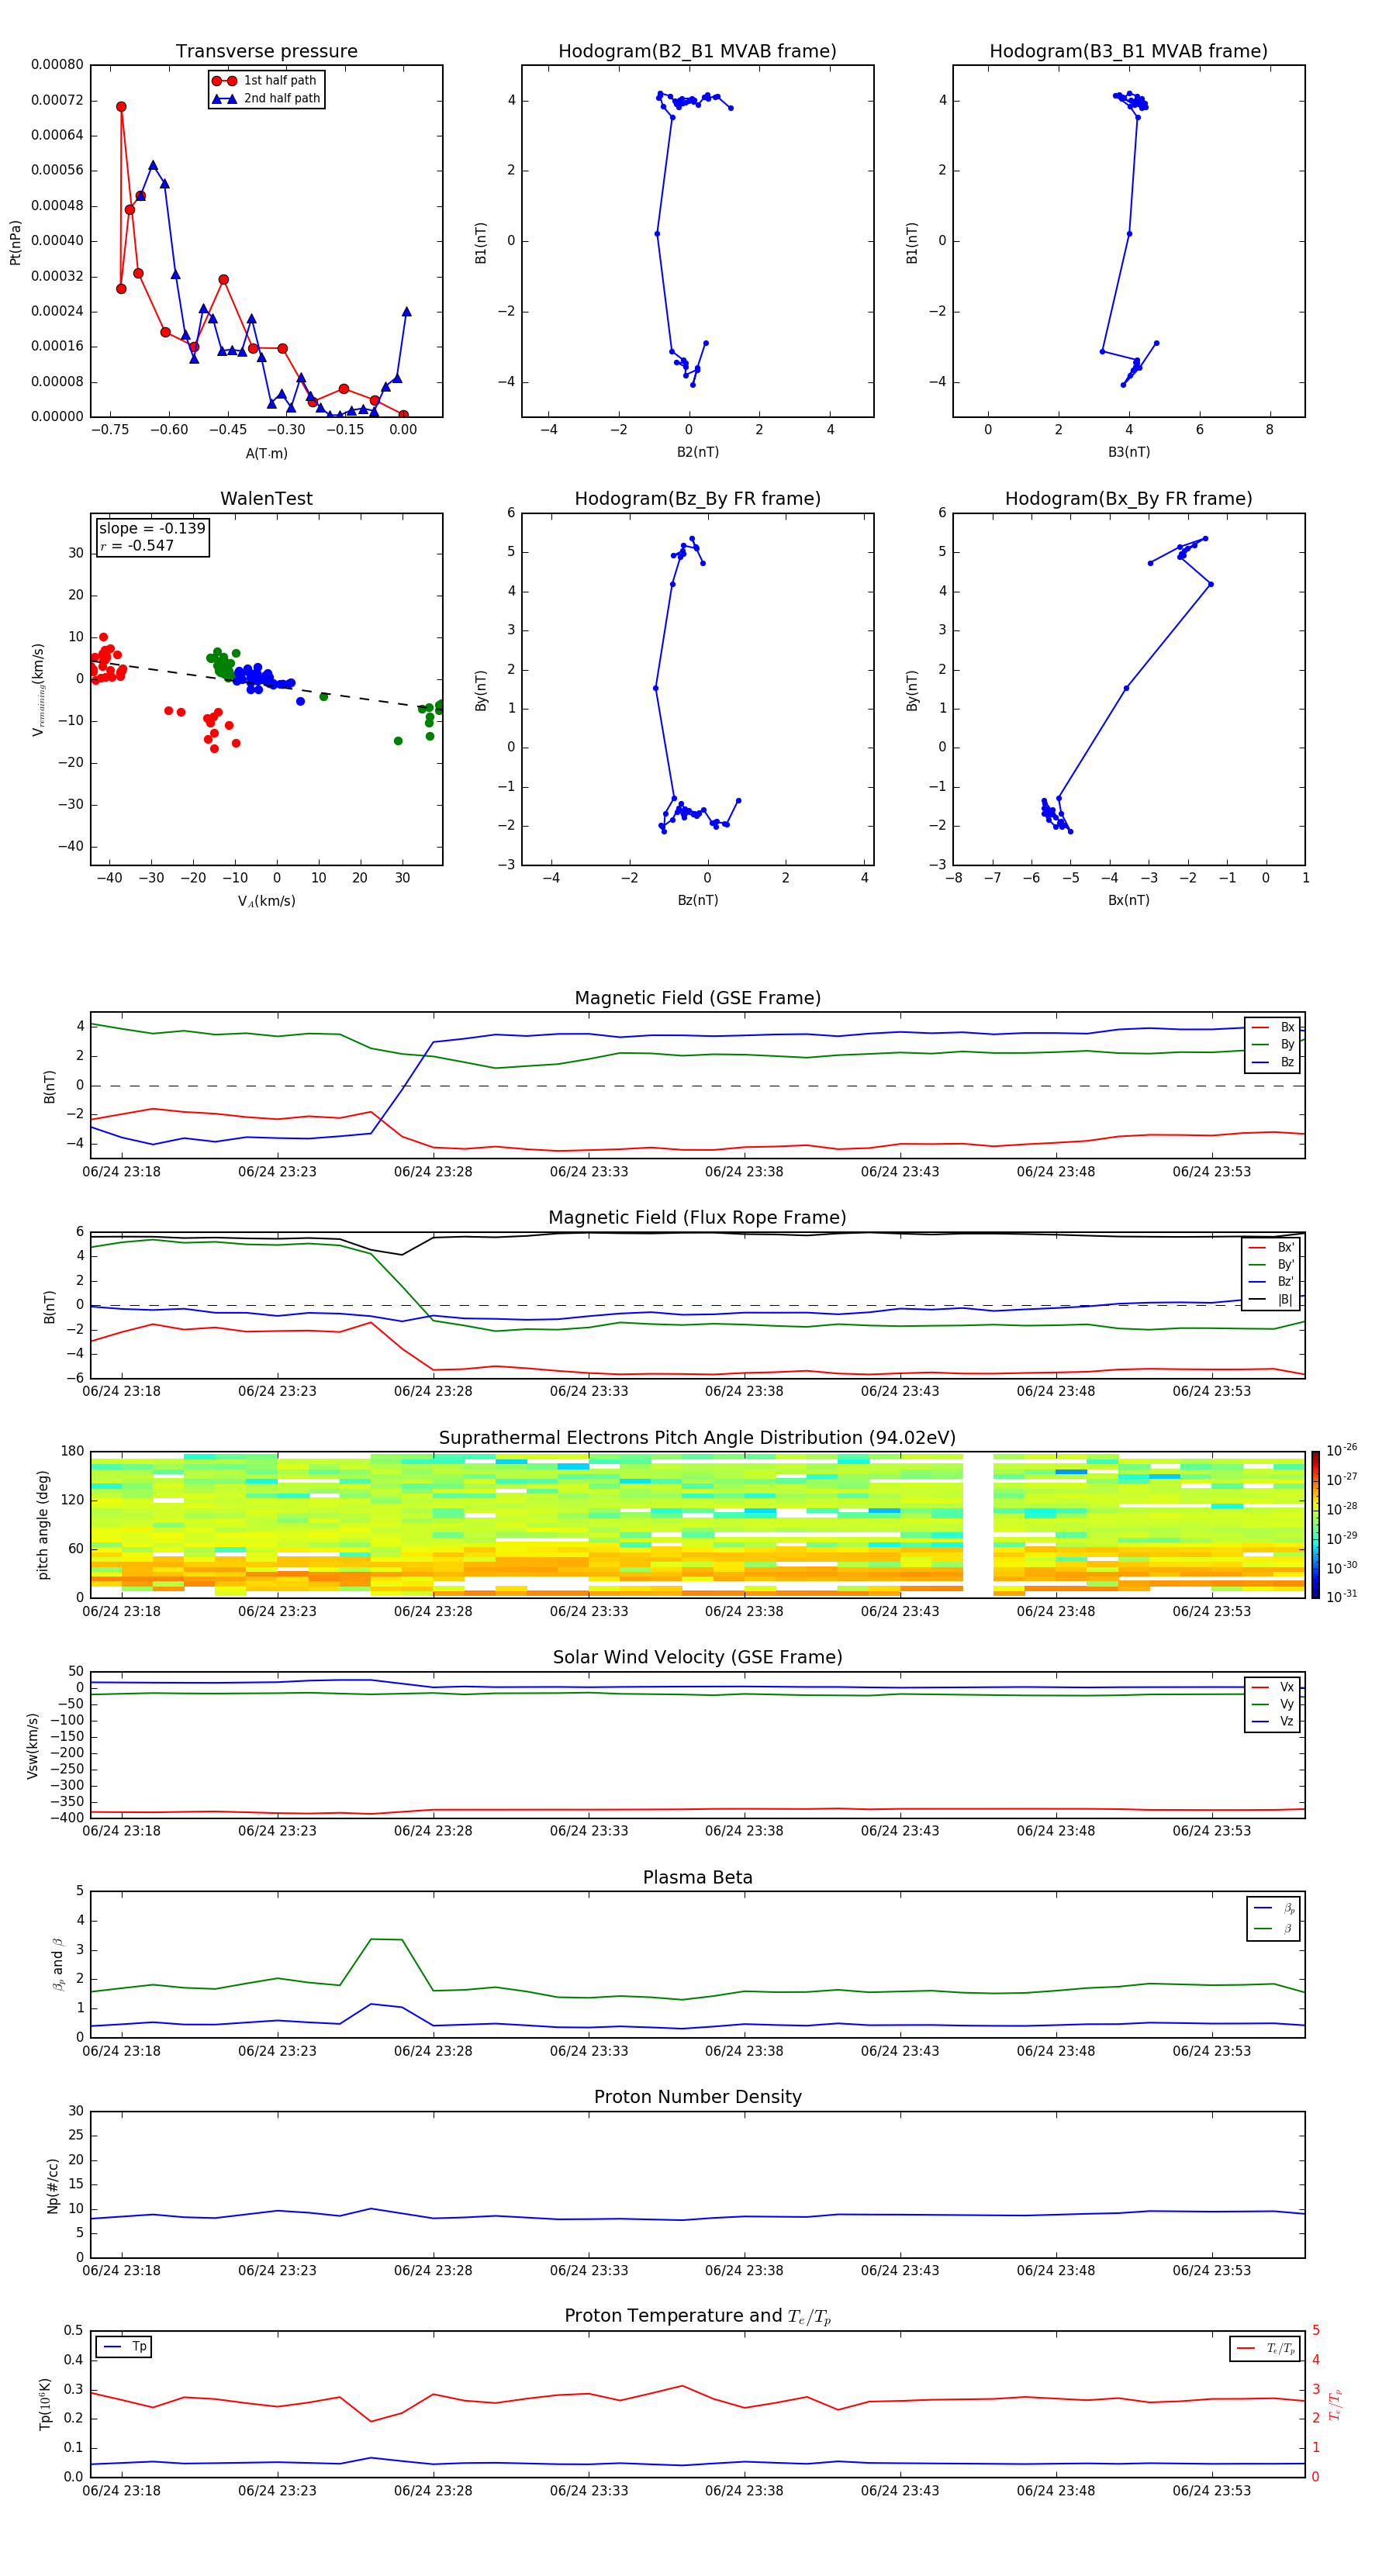This screenshot has width=1396, height=2559.
Task: Click the "Vsw(km/s)" y-axis label
Action: click(33, 1746)
